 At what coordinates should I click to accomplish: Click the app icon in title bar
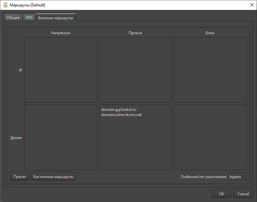coord(5,5)
